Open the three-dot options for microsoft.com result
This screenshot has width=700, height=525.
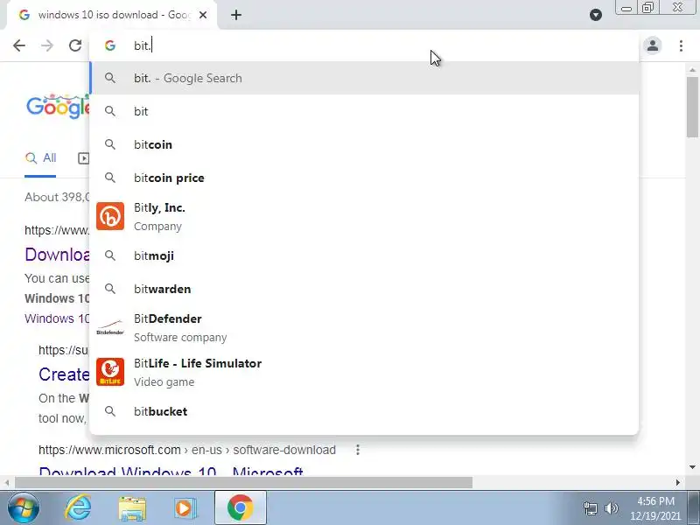click(x=358, y=450)
